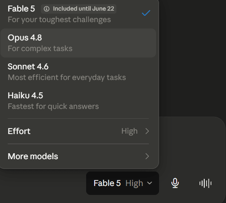Open the Effort submenu

point(78,131)
